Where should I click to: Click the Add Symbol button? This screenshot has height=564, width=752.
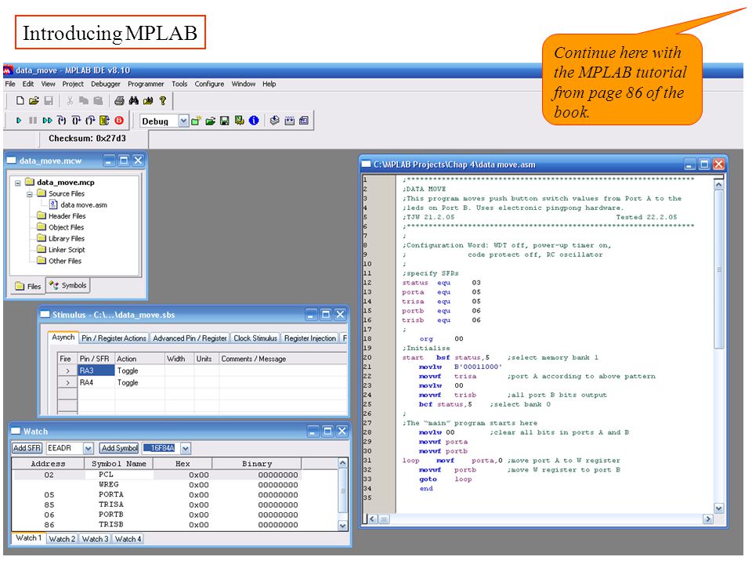tap(119, 448)
